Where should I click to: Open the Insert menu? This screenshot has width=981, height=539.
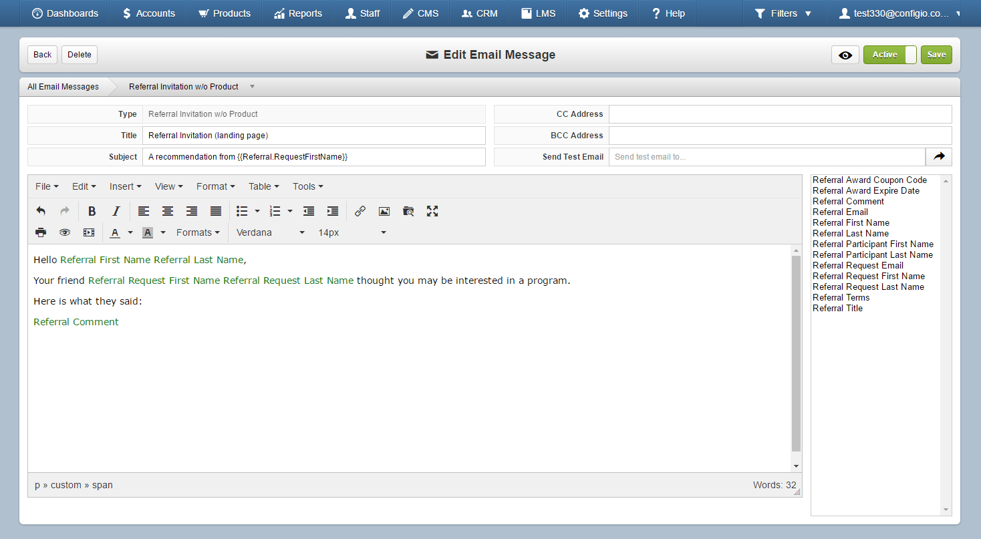click(126, 186)
